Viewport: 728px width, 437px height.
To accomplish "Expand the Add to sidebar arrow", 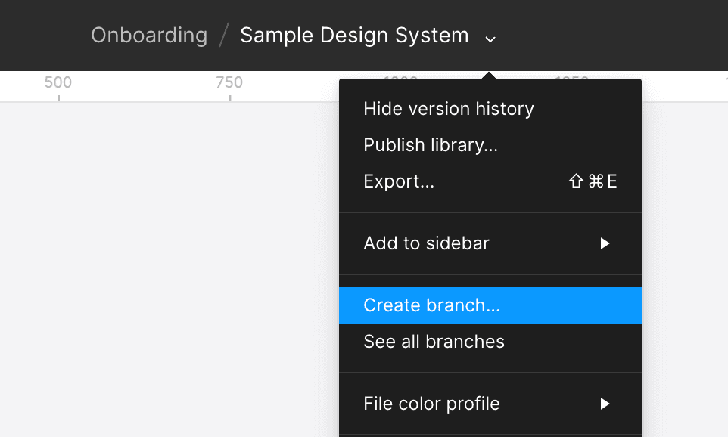I will 605,243.
